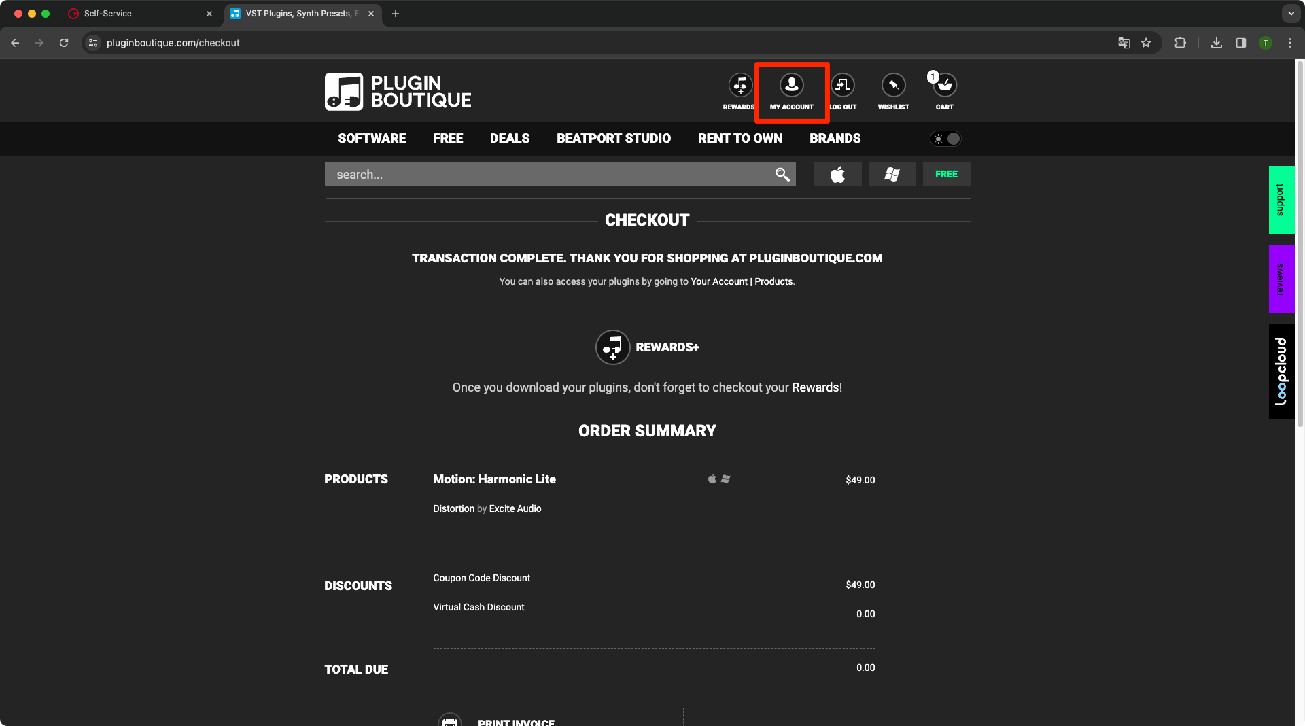Open the DEALS menu

pyautogui.click(x=510, y=139)
